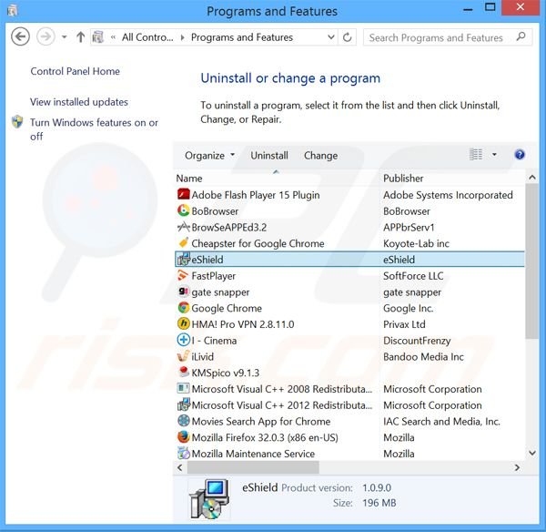
Task: Select the BrowSeAPPEd3.2 entry name
Action: click(x=229, y=228)
